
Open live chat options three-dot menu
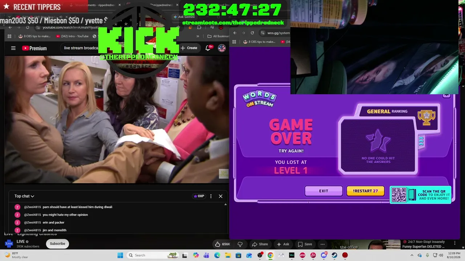point(211,196)
